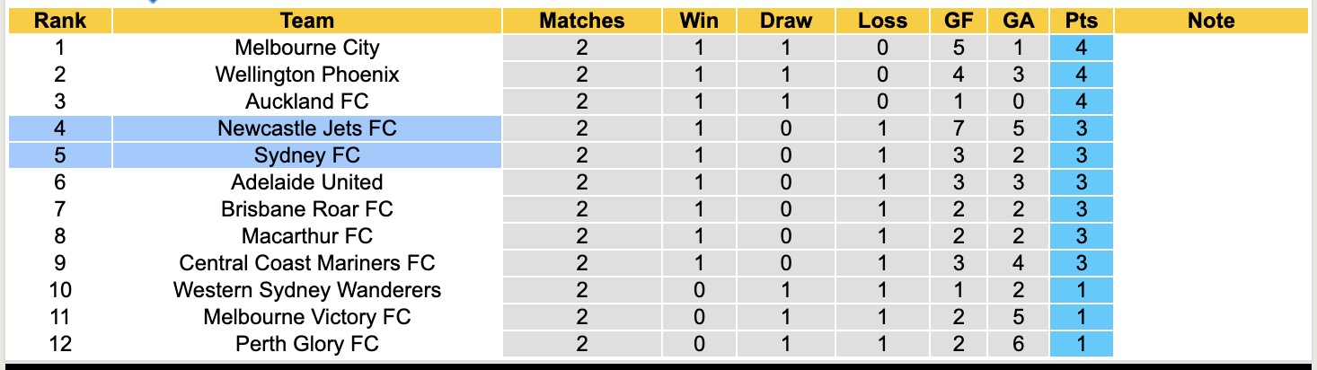1317x370 pixels.
Task: Select Macarthur FC in the table
Action: coord(306,236)
